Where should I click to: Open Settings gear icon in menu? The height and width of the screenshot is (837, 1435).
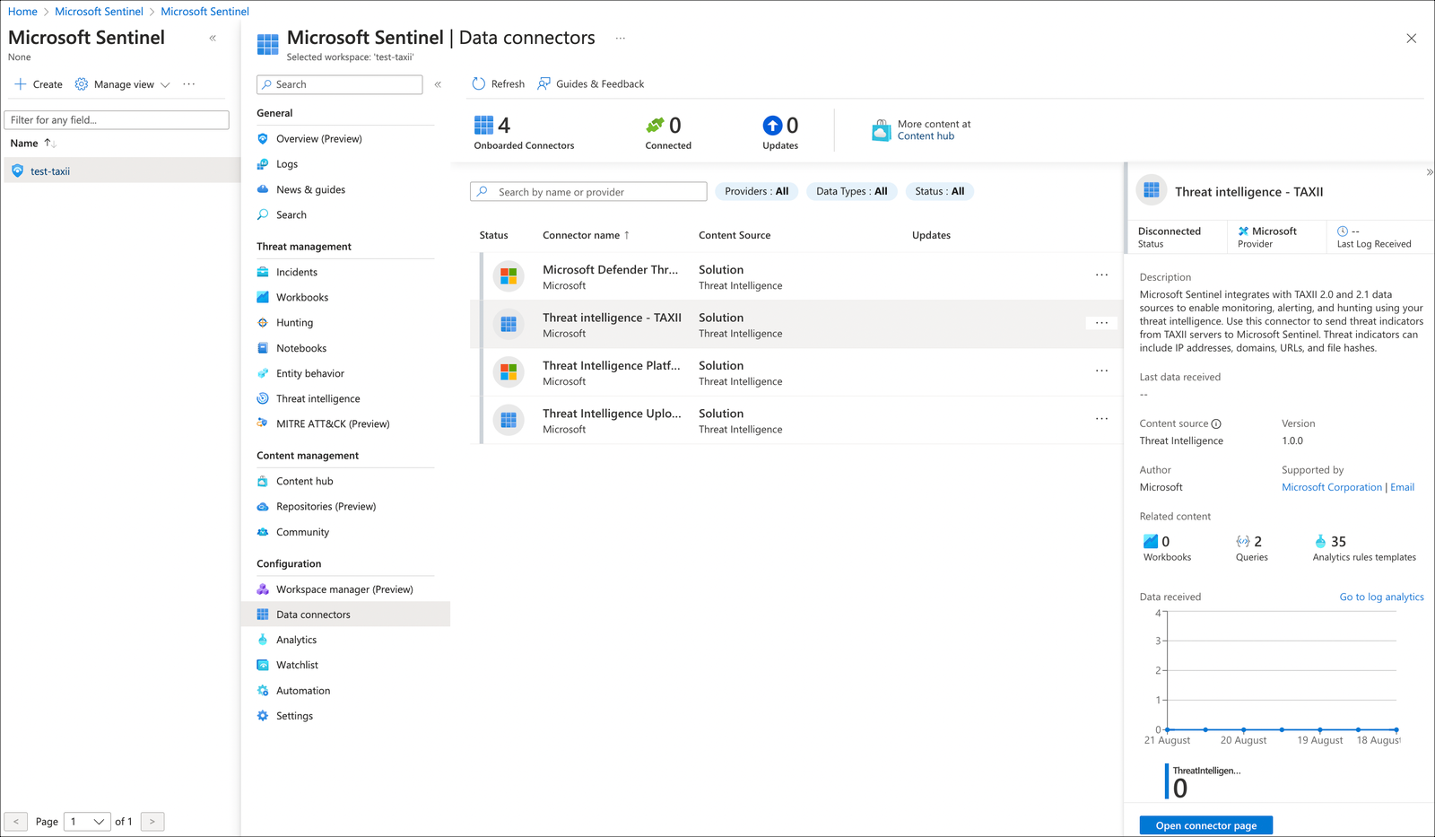[x=263, y=716]
